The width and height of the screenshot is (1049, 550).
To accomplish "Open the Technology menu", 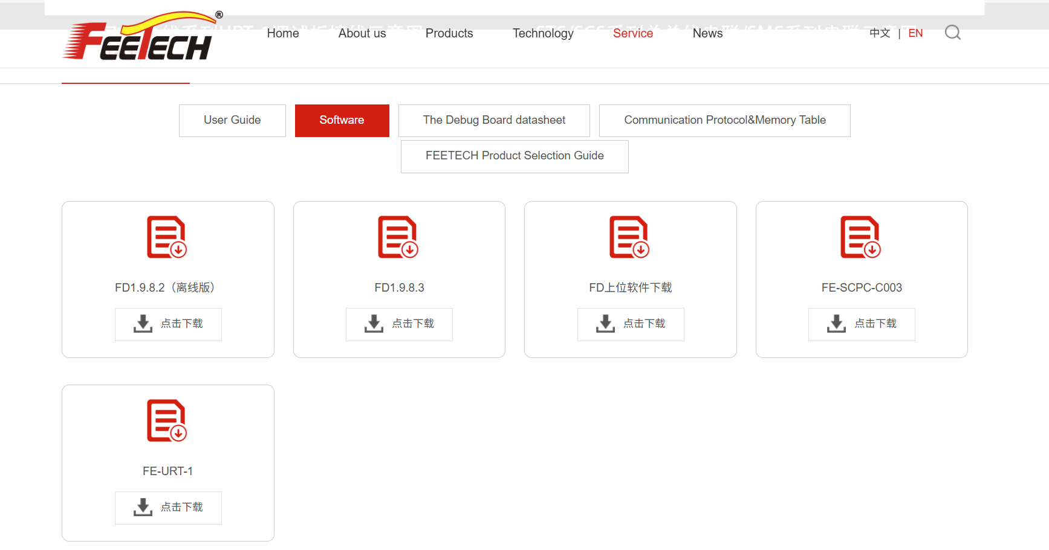I will coord(543,33).
